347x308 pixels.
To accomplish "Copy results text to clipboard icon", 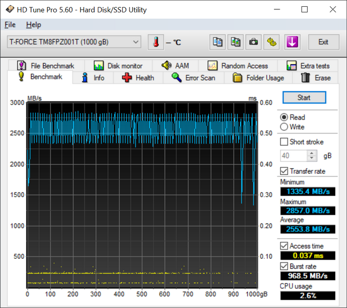I will [218, 42].
